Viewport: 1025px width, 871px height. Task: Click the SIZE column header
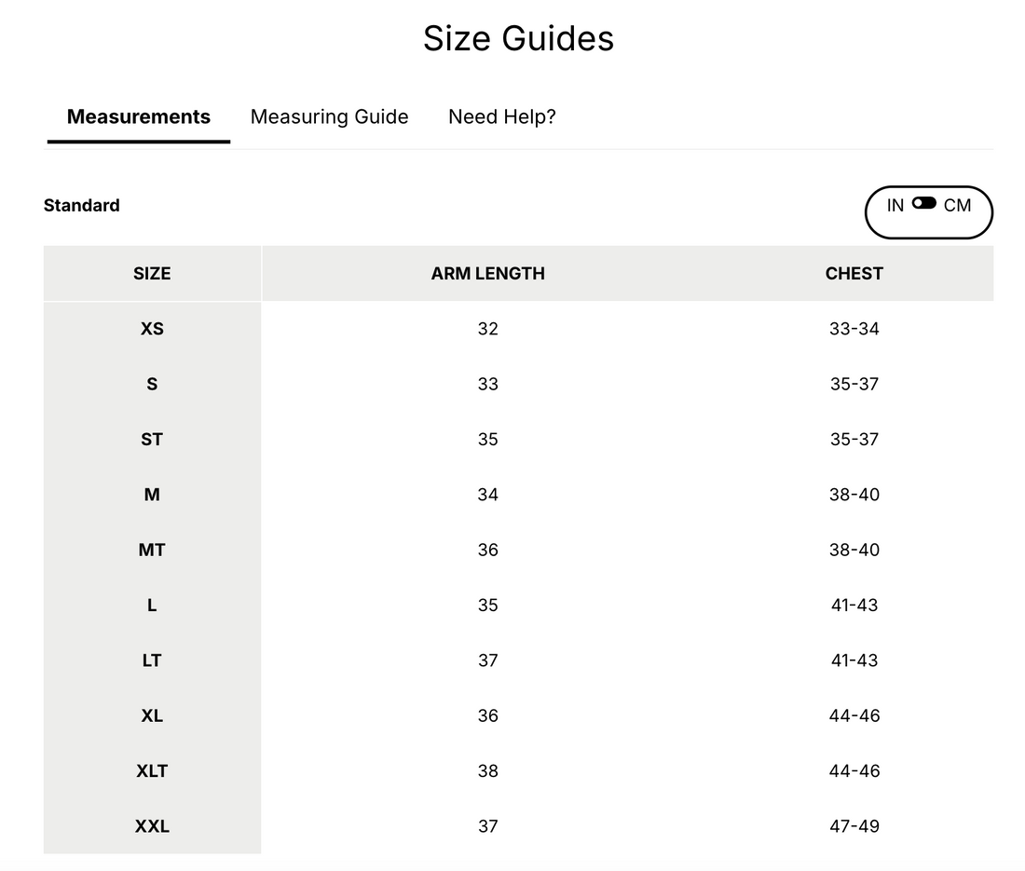tap(152, 273)
